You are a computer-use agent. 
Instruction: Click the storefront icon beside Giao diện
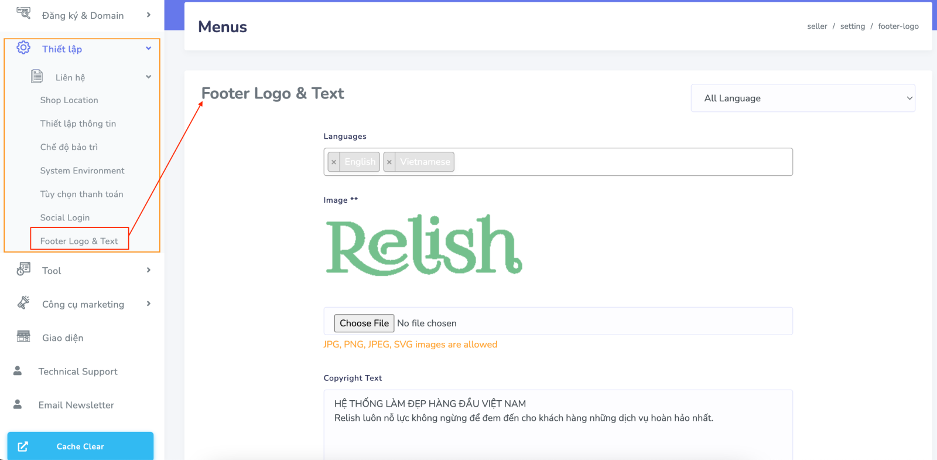[x=23, y=337]
